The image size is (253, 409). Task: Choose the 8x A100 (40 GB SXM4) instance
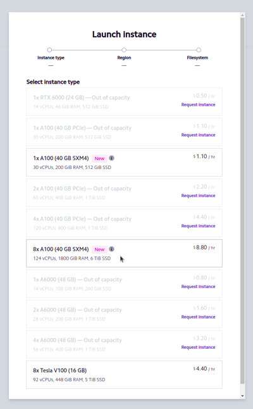tap(124, 253)
